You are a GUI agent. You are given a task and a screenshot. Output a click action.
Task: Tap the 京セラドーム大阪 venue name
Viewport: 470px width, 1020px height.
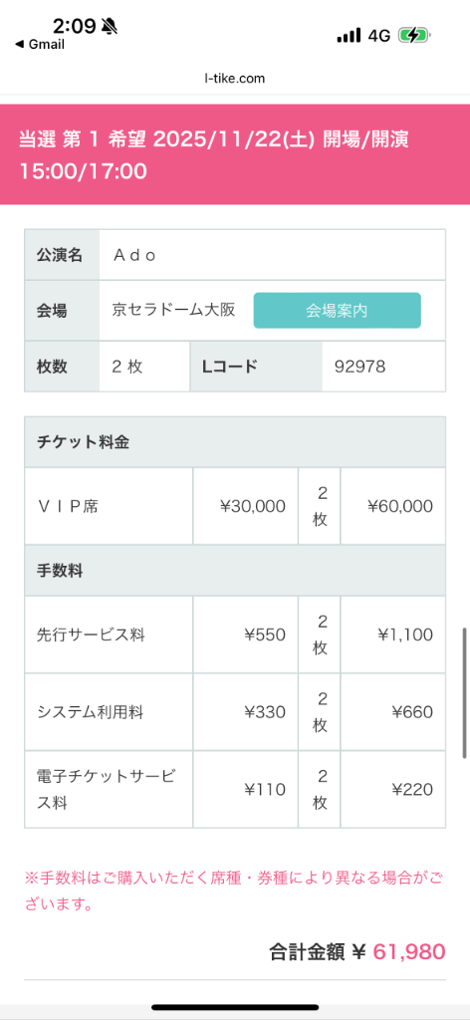pos(173,311)
